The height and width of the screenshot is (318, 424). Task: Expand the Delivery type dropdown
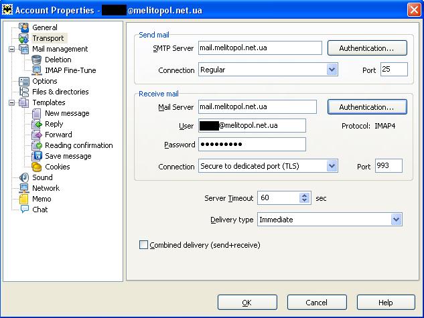click(396, 220)
